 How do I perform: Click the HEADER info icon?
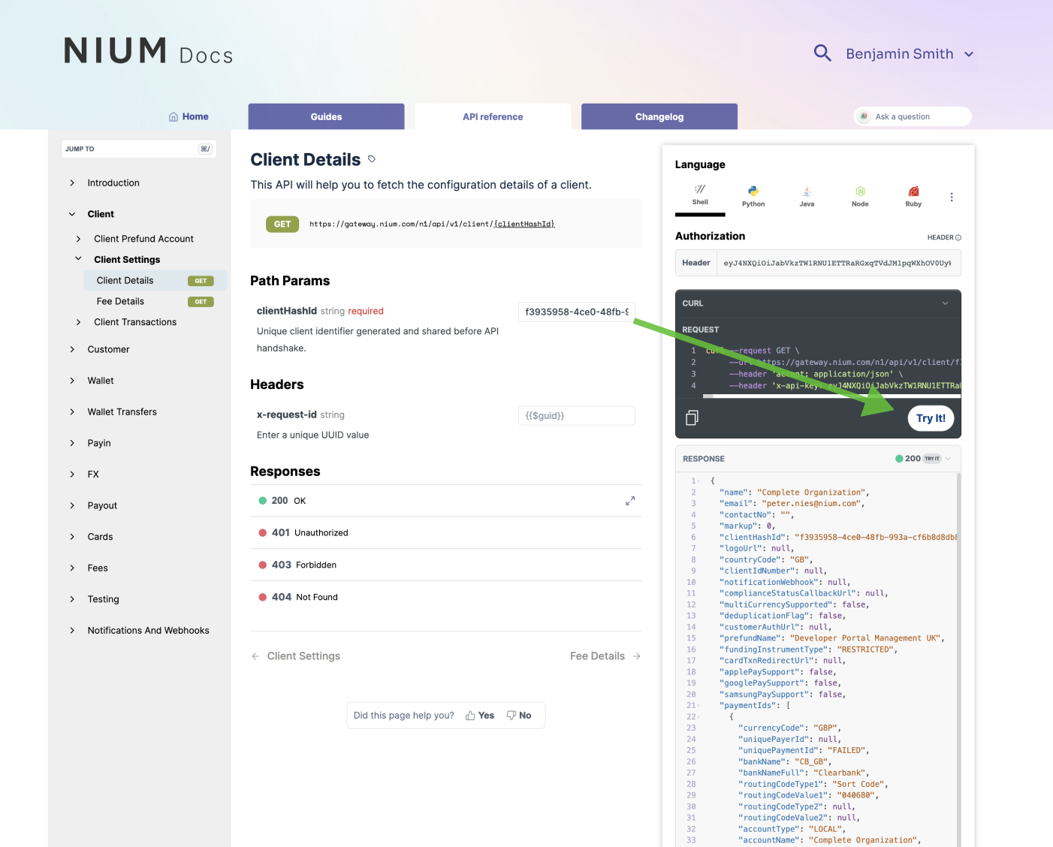click(x=958, y=237)
